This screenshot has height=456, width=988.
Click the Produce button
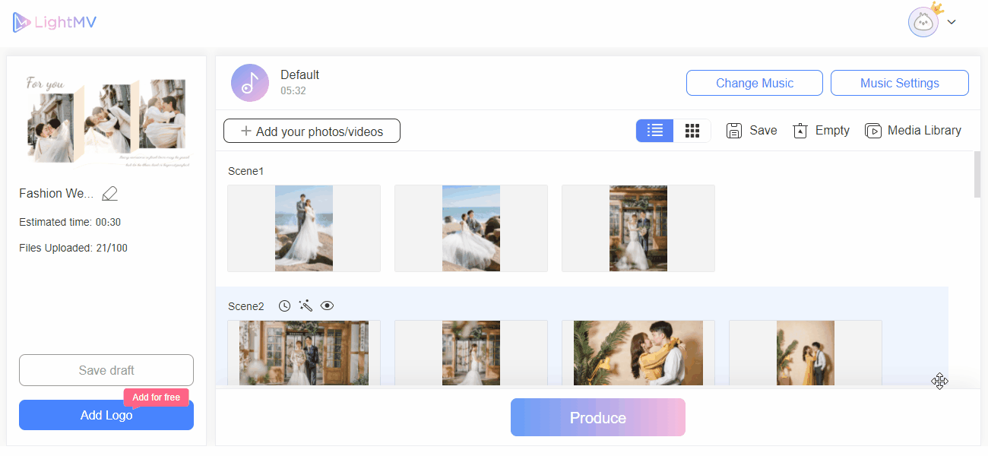(597, 417)
